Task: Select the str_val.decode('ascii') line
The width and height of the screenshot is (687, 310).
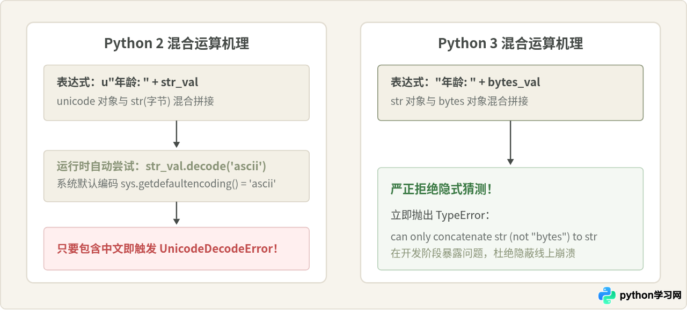Action: click(162, 166)
